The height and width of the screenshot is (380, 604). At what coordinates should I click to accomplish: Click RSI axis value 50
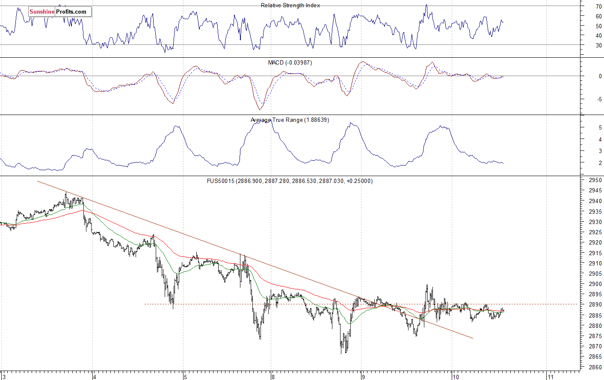pos(598,26)
